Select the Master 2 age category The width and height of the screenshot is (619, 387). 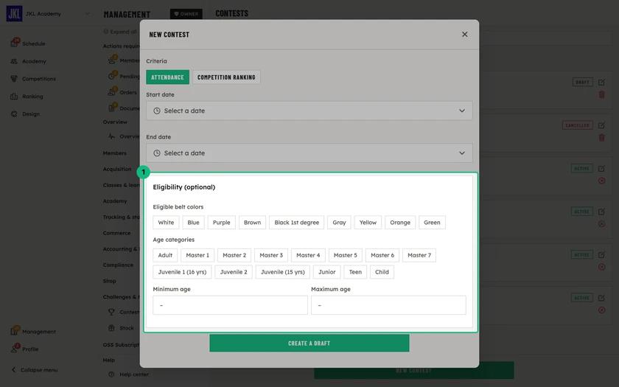tap(234, 255)
